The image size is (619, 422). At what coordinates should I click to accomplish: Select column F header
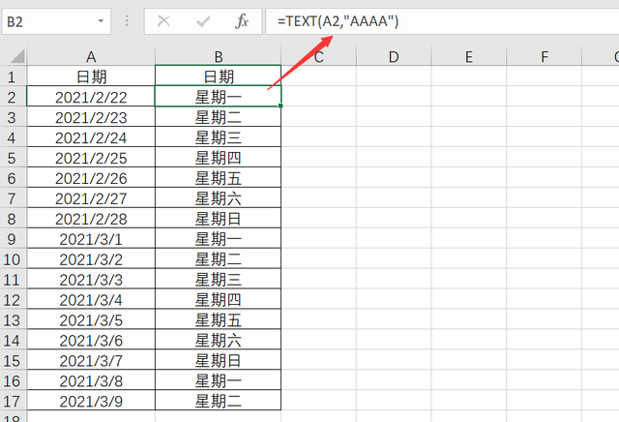[x=544, y=56]
